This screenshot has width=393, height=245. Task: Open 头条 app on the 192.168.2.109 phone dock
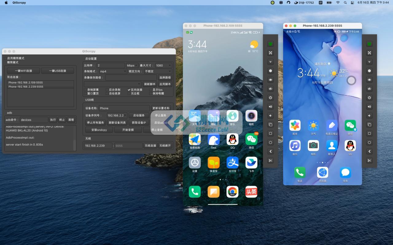coord(251,192)
